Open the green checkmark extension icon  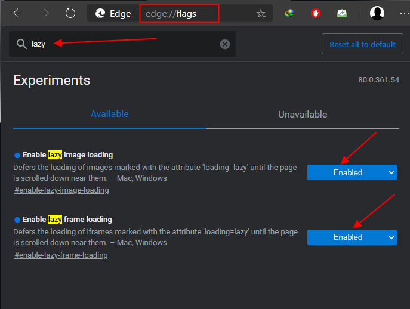[x=342, y=13]
